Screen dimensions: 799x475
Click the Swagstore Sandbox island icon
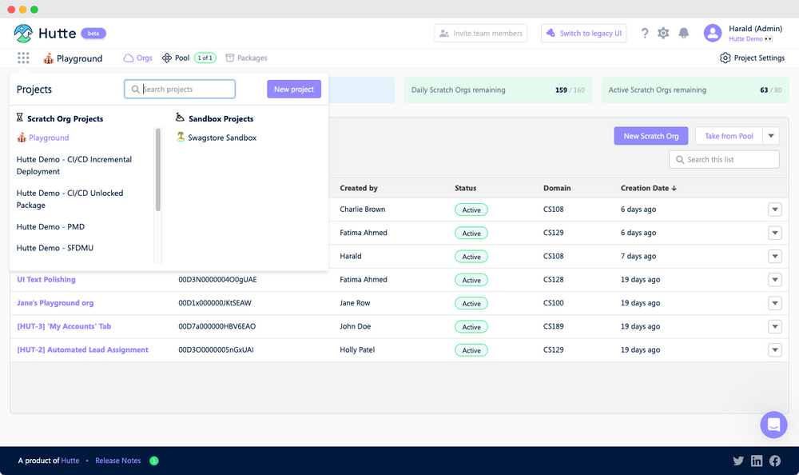[181, 137]
